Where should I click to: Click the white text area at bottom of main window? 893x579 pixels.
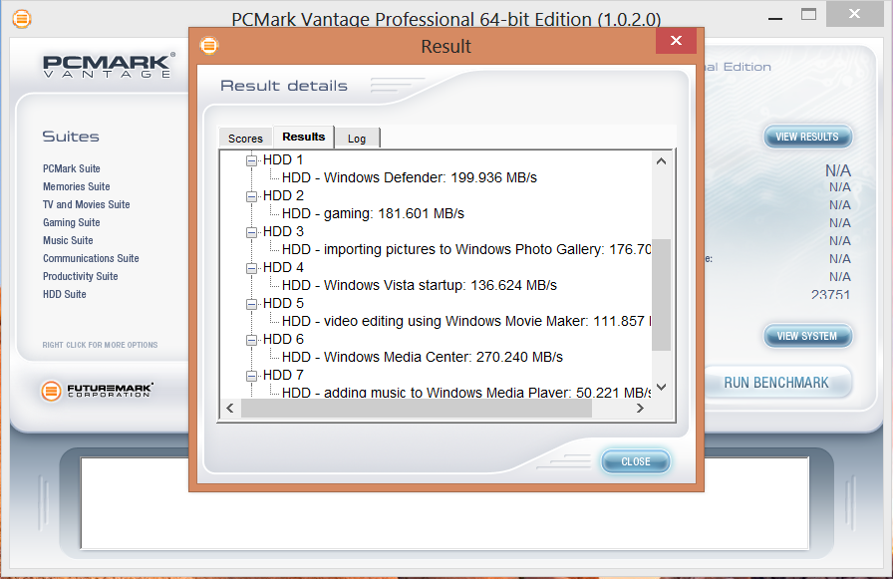click(445, 502)
